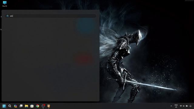Open Wi-Fi network settings in tray

point(181,106)
